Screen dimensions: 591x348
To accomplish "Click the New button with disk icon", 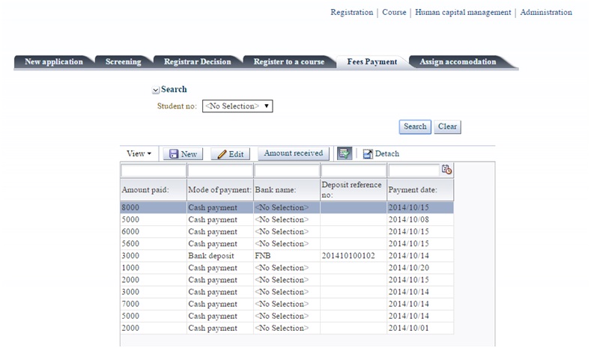I will coord(183,153).
